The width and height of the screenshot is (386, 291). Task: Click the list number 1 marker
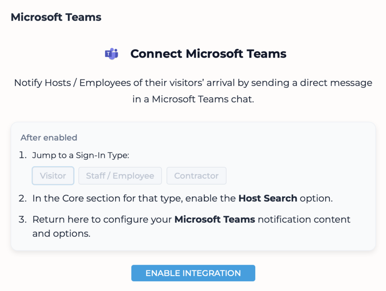click(23, 155)
